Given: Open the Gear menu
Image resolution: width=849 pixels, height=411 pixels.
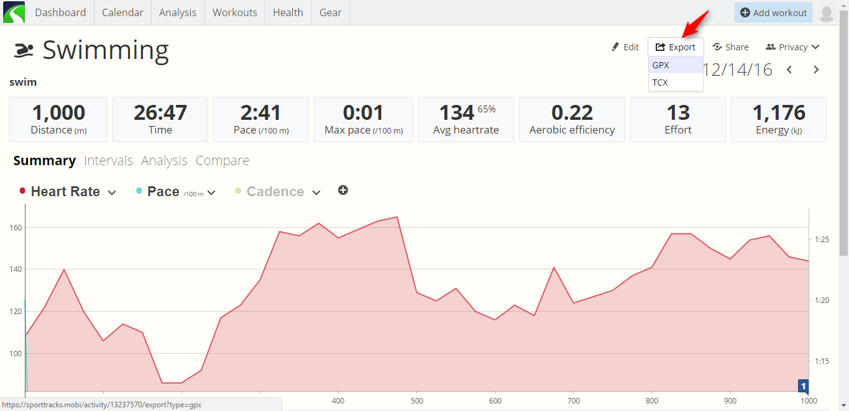Looking at the screenshot, I should point(331,12).
